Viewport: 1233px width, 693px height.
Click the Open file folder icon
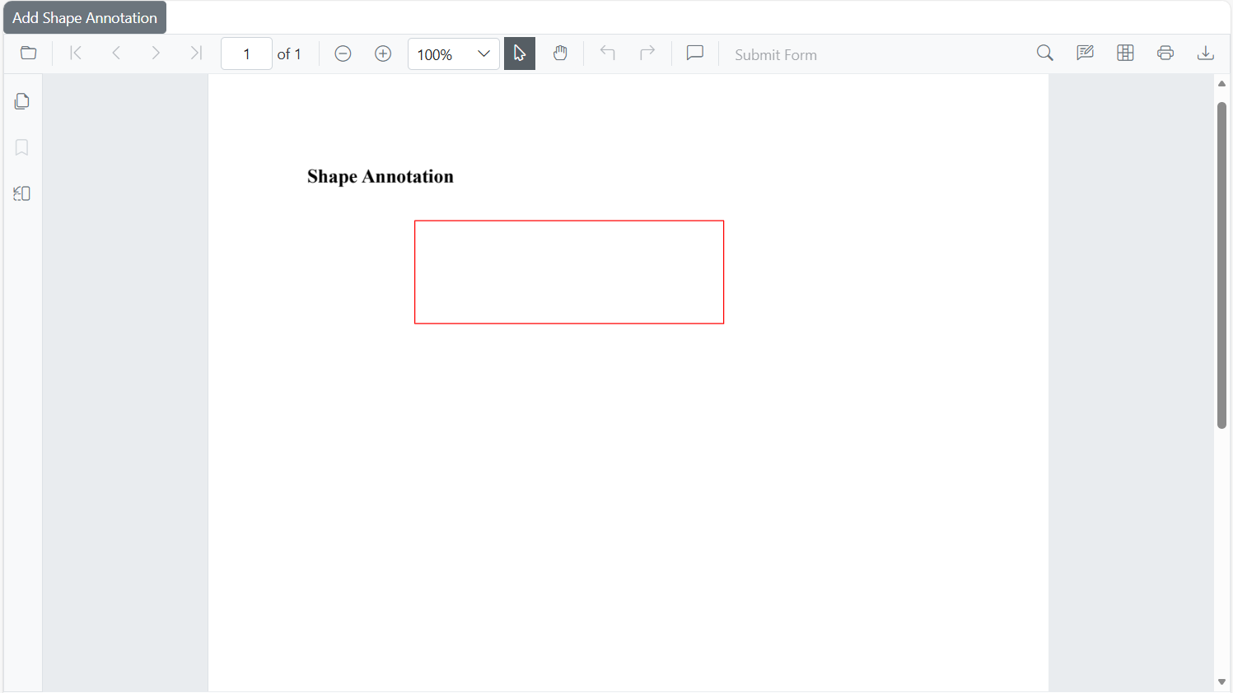[28, 53]
